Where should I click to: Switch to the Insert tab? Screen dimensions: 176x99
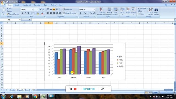pyautogui.click(x=17, y=5)
